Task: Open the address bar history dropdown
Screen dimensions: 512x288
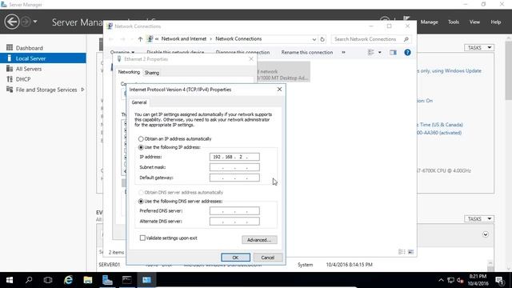Action: pyautogui.click(x=314, y=39)
